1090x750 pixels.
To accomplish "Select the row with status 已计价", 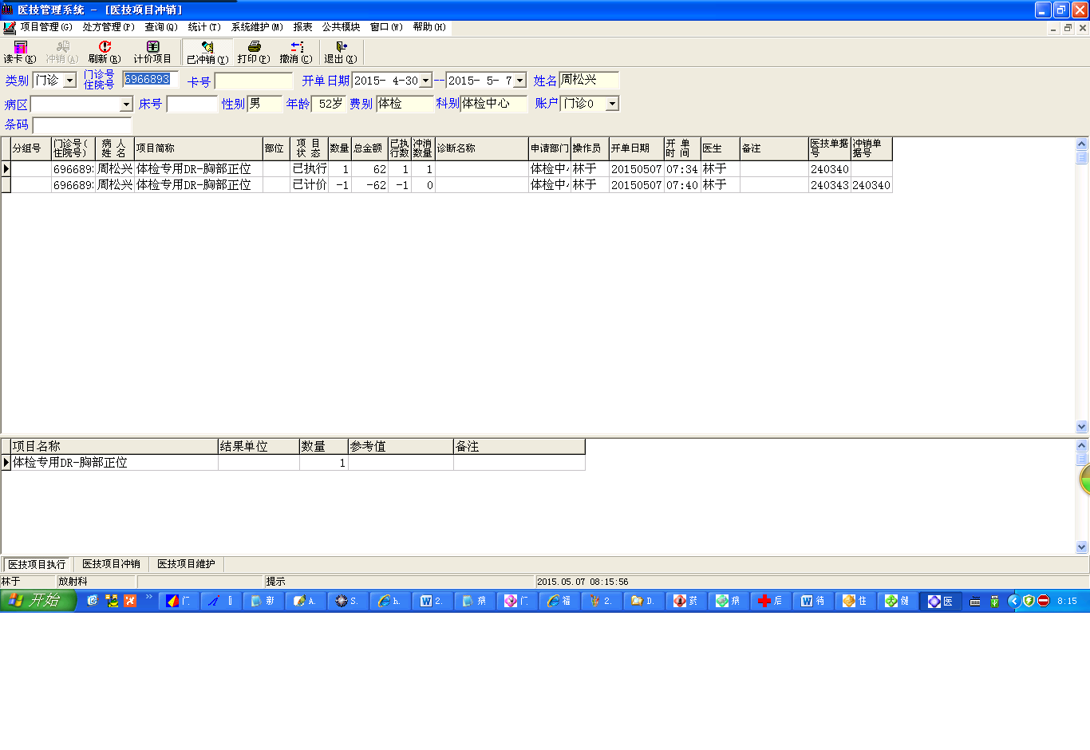I will point(447,185).
